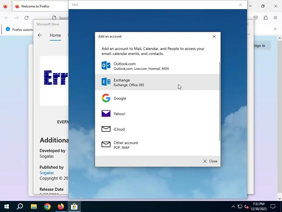Click the Firefox View icon in tab bar

(x=6, y=6)
